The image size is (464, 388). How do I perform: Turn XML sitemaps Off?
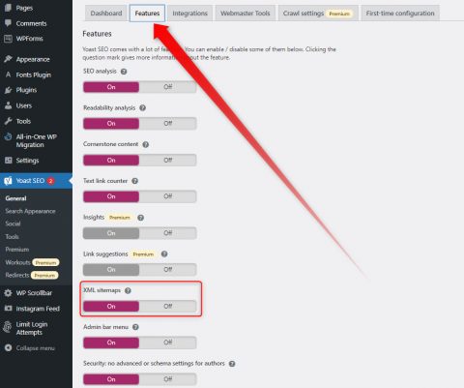tap(167, 306)
